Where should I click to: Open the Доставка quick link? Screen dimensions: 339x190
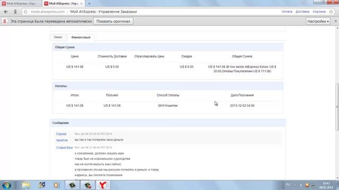click(302, 12)
